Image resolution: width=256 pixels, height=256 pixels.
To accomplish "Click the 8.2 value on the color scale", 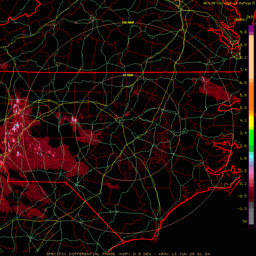I will pos(243,57).
